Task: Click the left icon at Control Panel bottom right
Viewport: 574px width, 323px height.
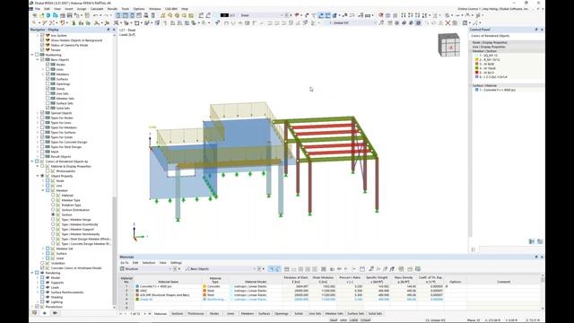Action: tap(532, 241)
